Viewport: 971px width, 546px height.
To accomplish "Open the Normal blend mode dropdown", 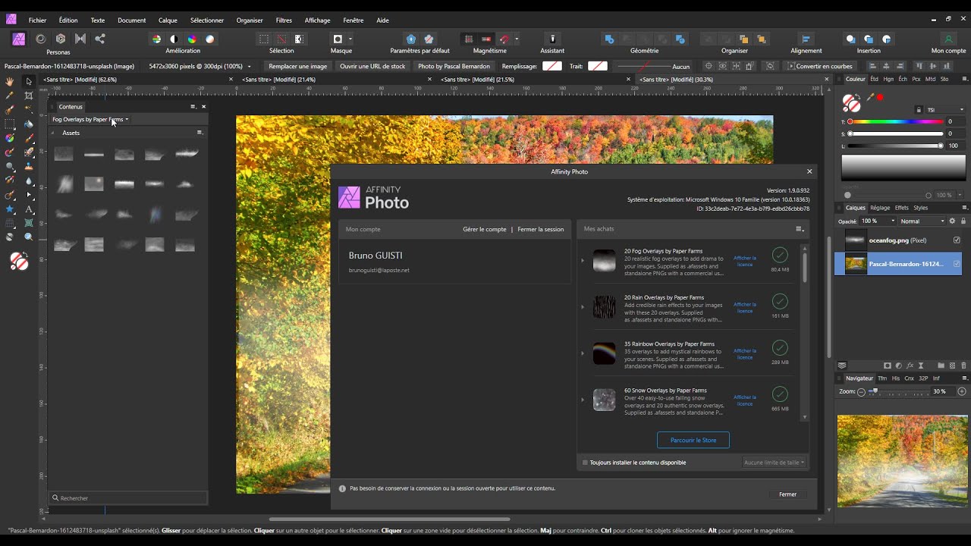I will point(922,221).
